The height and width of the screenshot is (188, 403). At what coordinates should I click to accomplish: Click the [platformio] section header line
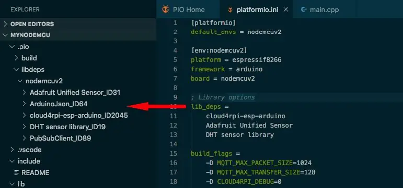pos(213,23)
